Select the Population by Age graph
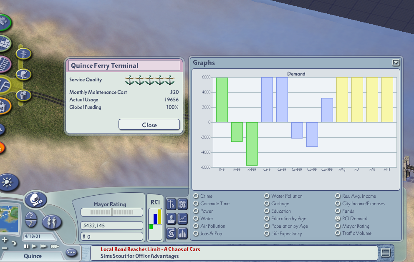 pos(267,226)
